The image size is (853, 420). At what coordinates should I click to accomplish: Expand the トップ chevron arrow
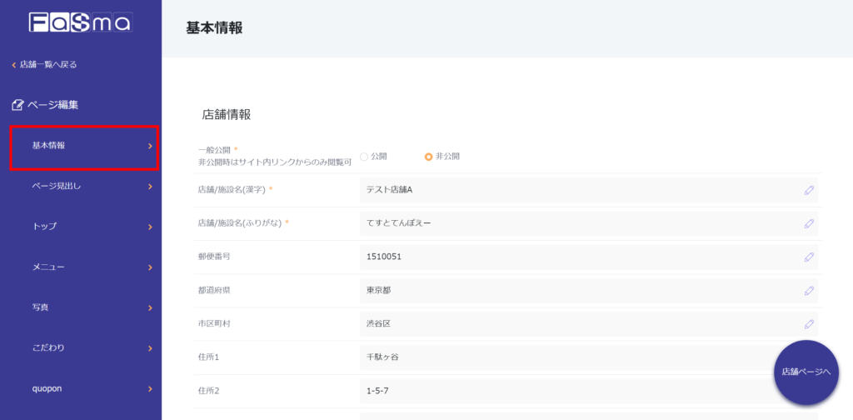tap(150, 227)
